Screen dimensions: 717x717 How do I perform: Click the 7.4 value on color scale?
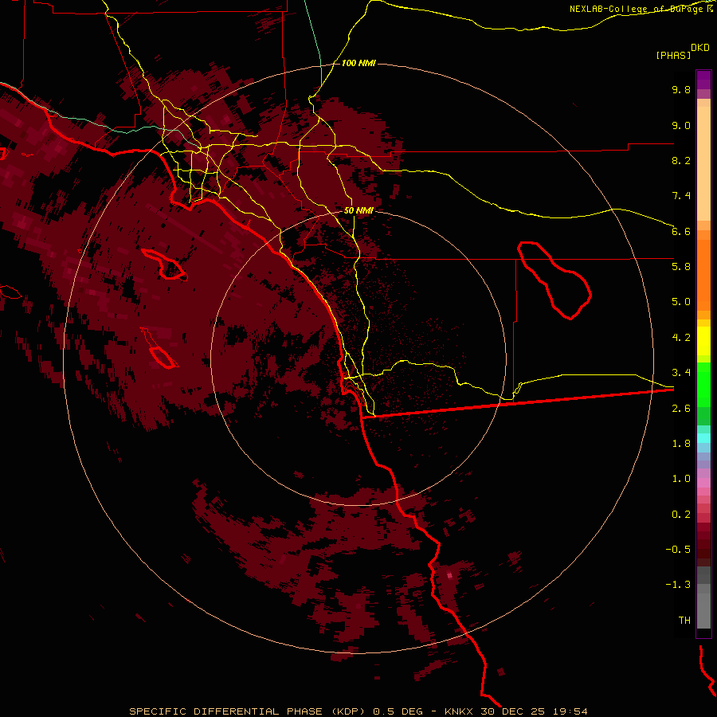coord(681,196)
